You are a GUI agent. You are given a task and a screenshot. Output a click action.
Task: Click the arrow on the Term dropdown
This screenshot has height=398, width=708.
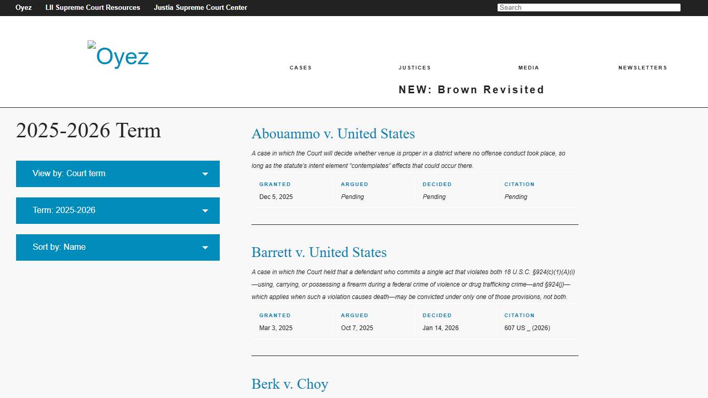(x=205, y=211)
